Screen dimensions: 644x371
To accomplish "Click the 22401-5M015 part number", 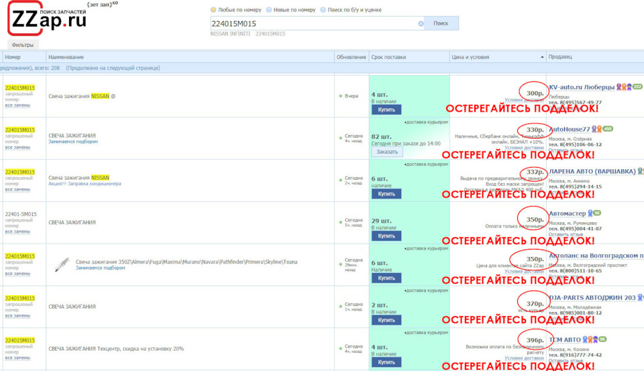I will [x=21, y=214].
